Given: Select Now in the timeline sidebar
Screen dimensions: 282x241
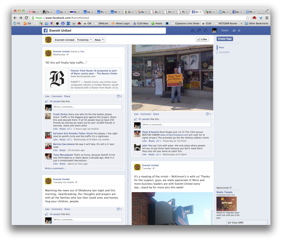Looking at the screenshot, I should tap(221, 47).
